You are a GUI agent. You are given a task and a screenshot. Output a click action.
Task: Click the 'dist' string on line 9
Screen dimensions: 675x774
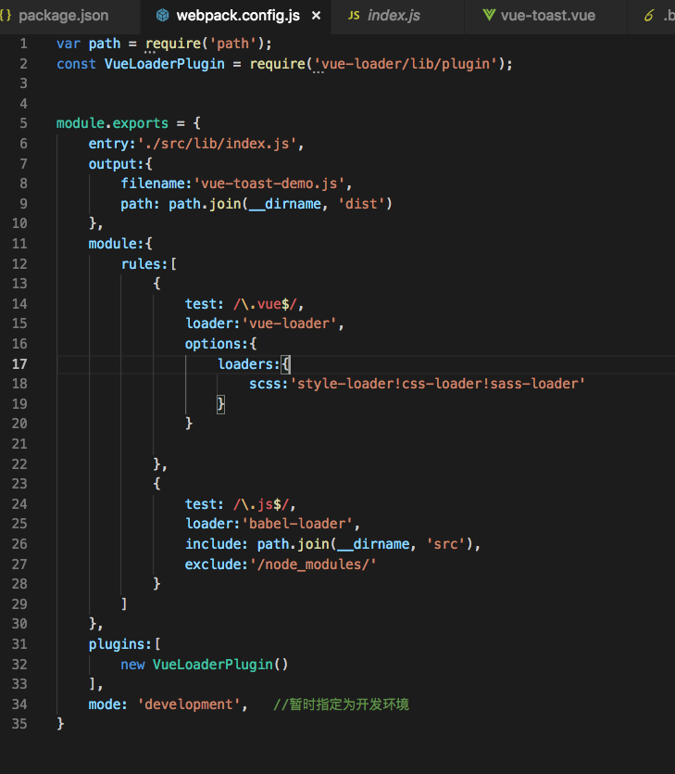click(x=361, y=204)
